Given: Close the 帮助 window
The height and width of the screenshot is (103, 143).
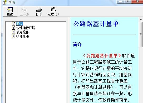Looking at the screenshot, I should [137, 2].
